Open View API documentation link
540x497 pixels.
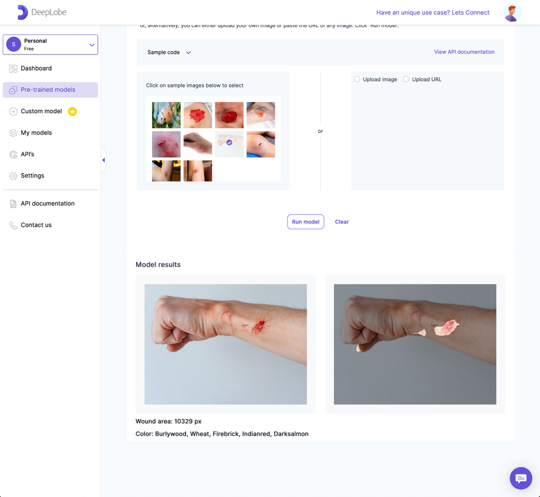(464, 52)
